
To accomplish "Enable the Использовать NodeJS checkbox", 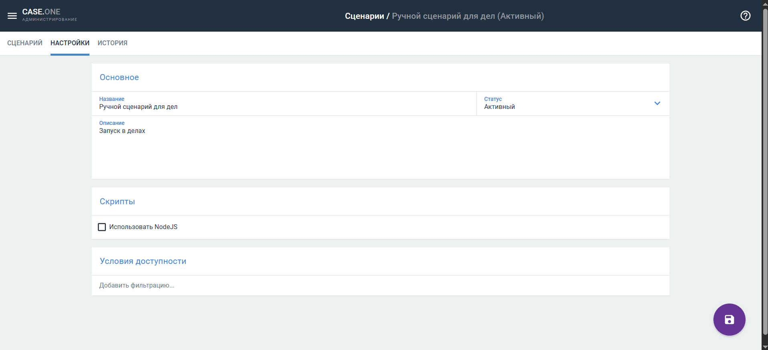I will (x=102, y=227).
